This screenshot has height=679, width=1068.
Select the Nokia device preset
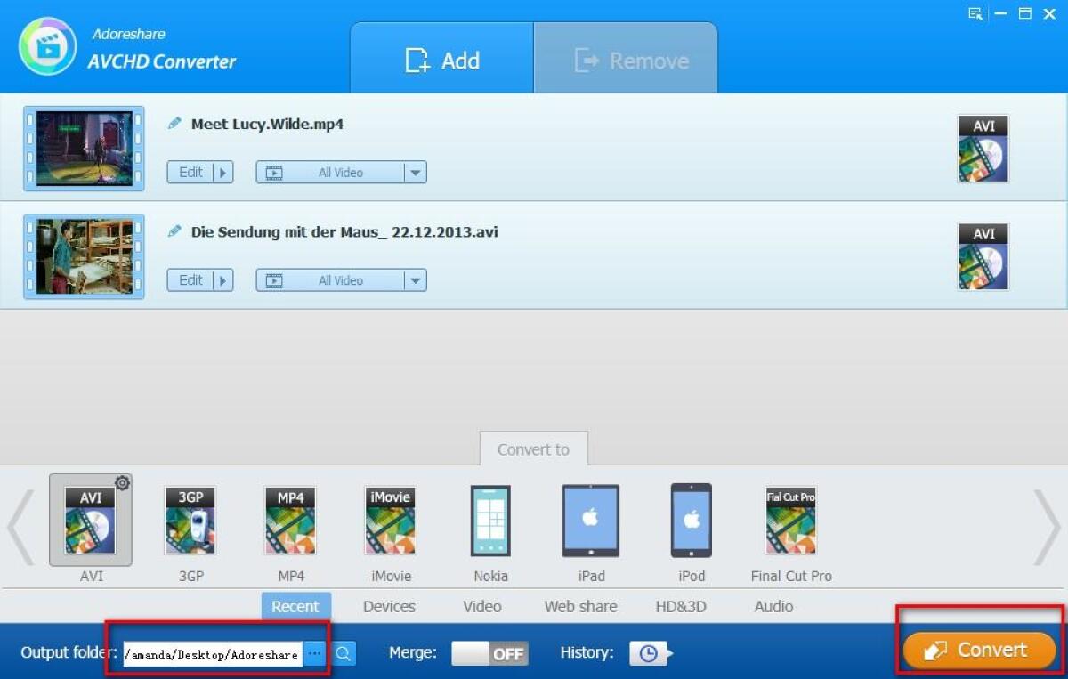pyautogui.click(x=490, y=520)
